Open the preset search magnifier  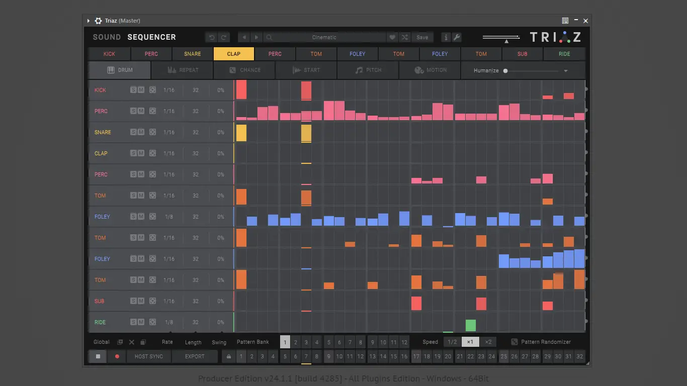[x=269, y=37]
